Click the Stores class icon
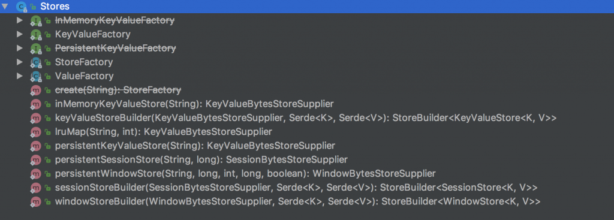The height and width of the screenshot is (220, 614). [22, 6]
